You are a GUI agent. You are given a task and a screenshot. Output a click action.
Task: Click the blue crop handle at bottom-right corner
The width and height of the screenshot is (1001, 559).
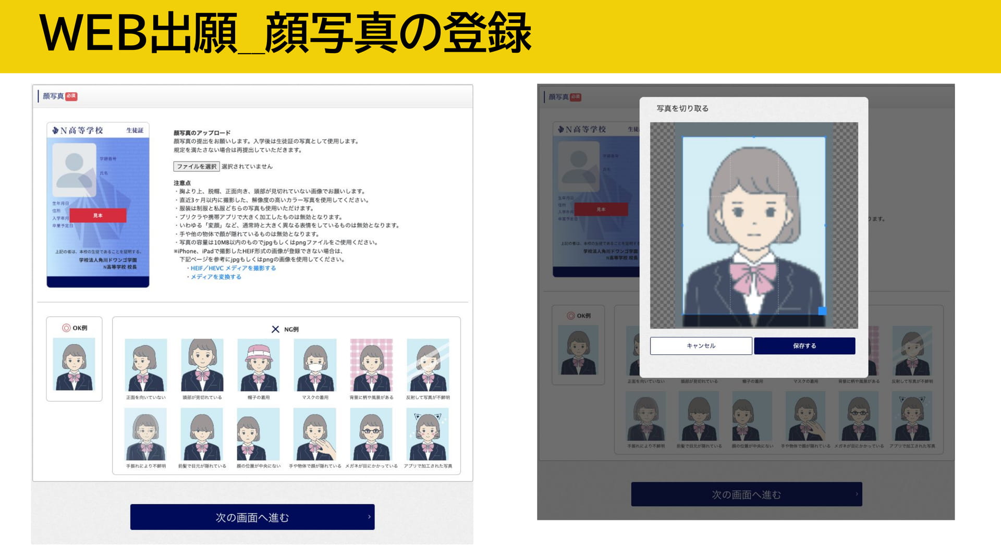click(822, 311)
